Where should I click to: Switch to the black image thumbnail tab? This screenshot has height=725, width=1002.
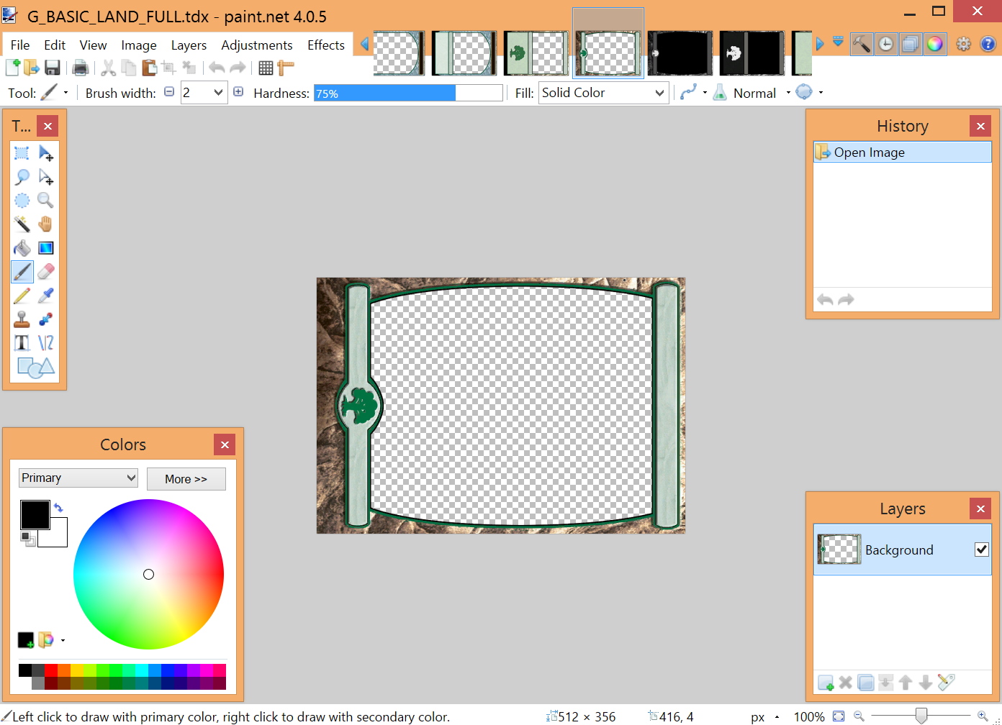[680, 53]
